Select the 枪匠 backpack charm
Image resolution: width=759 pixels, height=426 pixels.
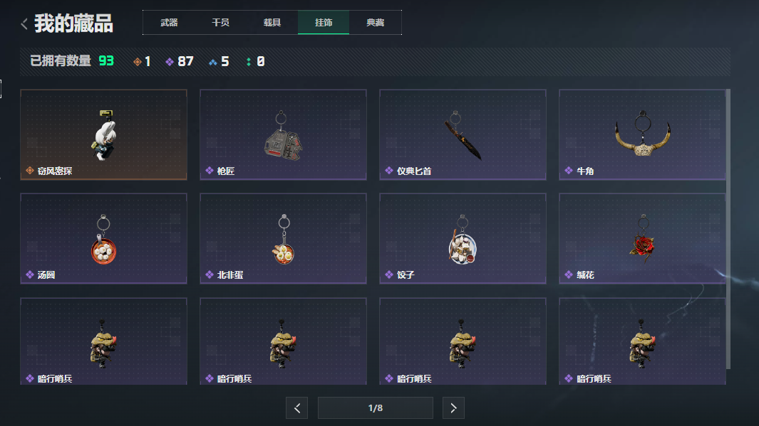pyautogui.click(x=283, y=134)
